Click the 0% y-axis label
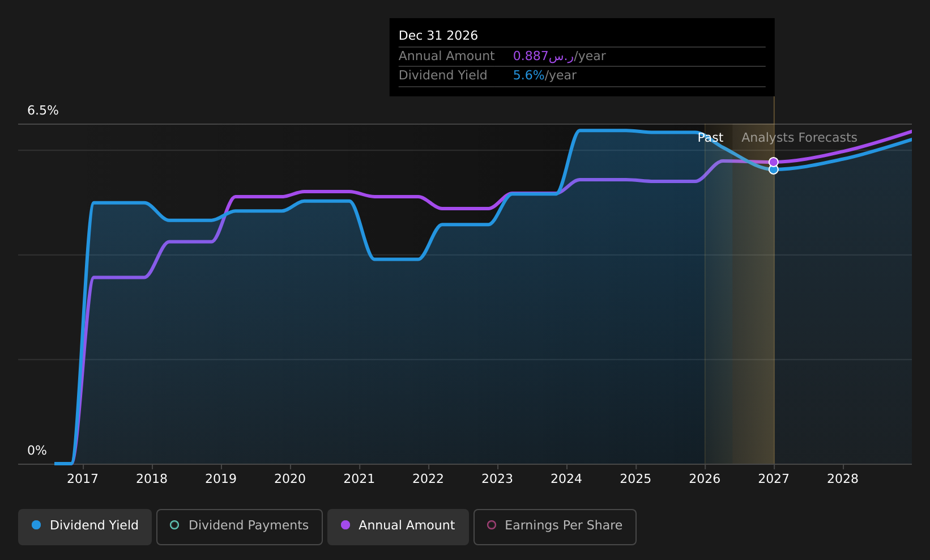This screenshot has width=930, height=560. click(x=37, y=451)
